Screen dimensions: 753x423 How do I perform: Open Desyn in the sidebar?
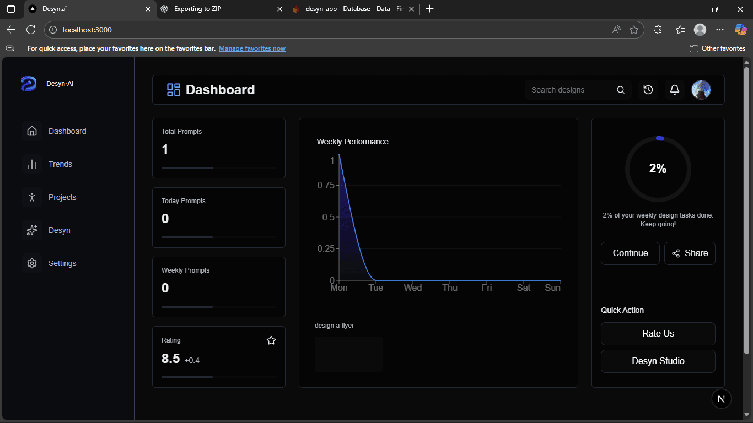47,230
